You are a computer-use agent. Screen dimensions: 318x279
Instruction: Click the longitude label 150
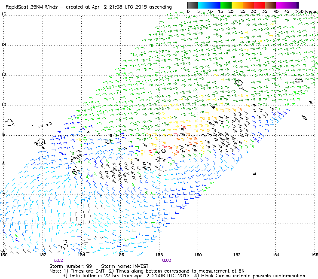4,255
